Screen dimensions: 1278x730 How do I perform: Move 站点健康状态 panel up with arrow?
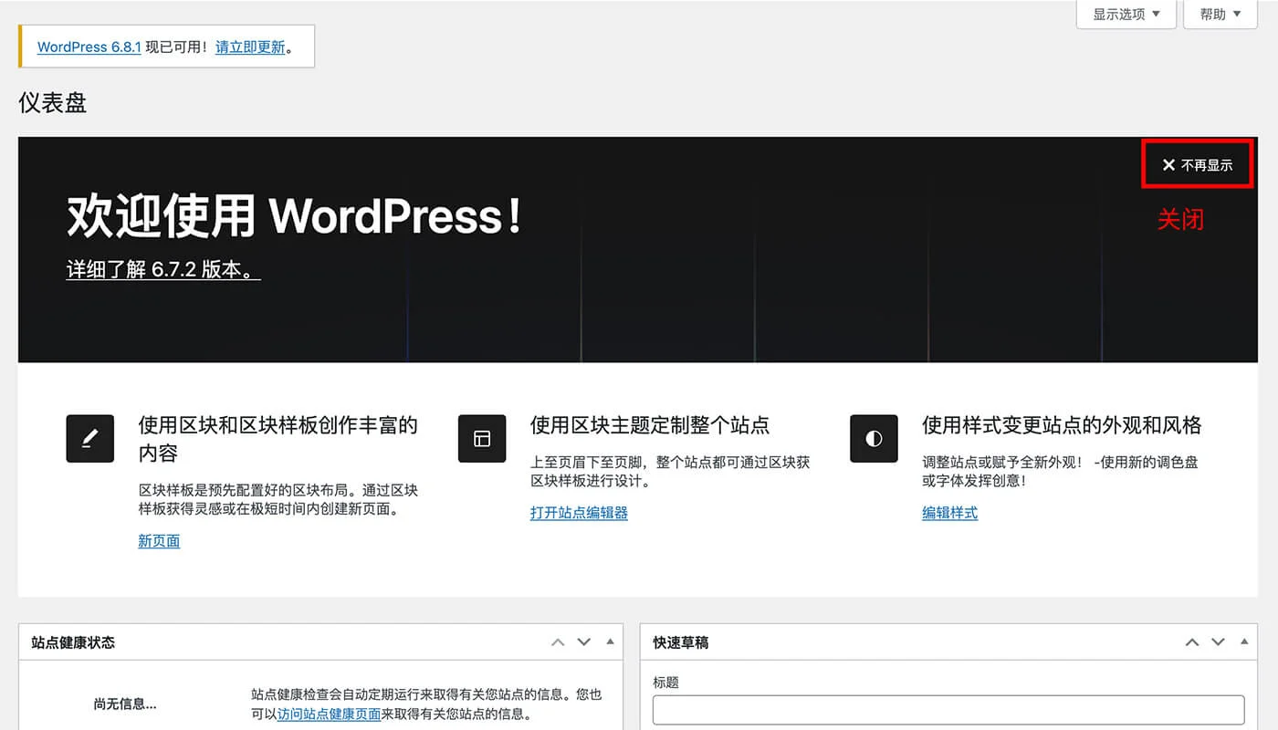tap(558, 642)
